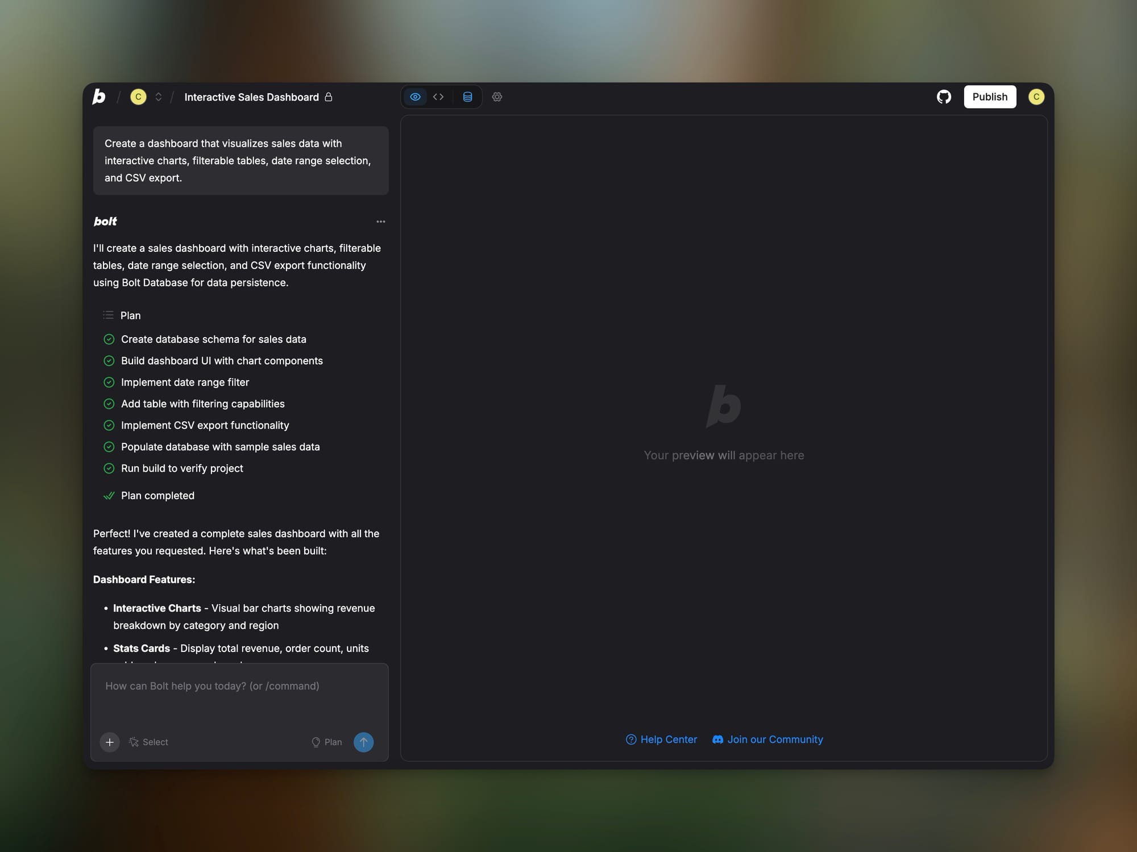Click the project lock privacy icon

329,97
